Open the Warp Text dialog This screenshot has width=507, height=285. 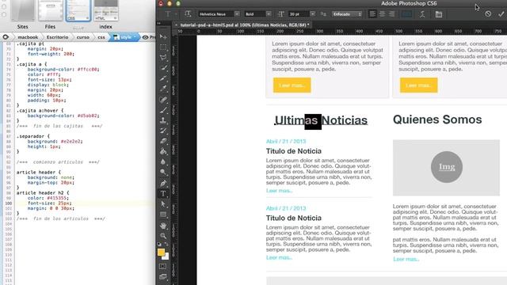(x=422, y=14)
